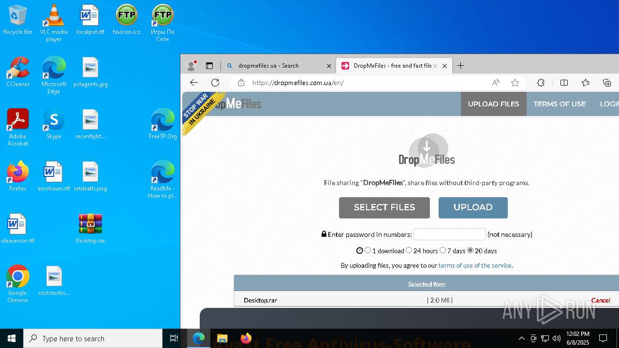Image resolution: width=619 pixels, height=348 pixels.
Task: Click the DropMeFiles header logo
Action: [238, 104]
